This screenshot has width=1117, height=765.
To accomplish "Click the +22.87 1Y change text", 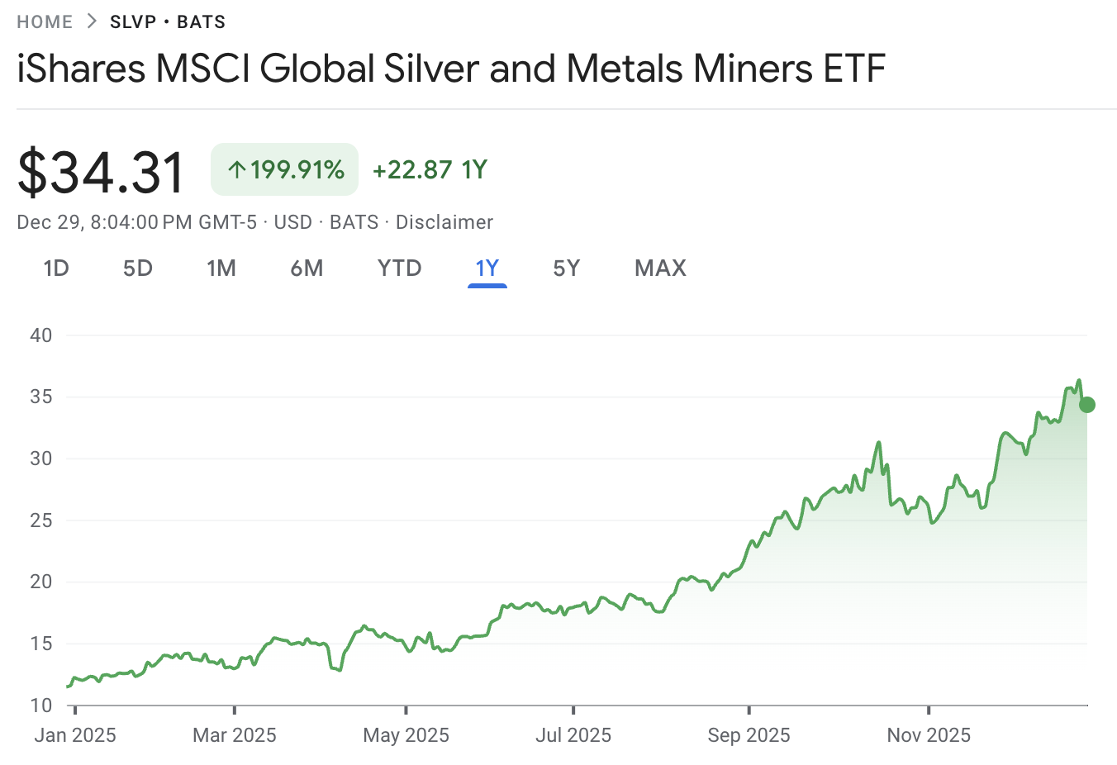I will click(x=430, y=169).
